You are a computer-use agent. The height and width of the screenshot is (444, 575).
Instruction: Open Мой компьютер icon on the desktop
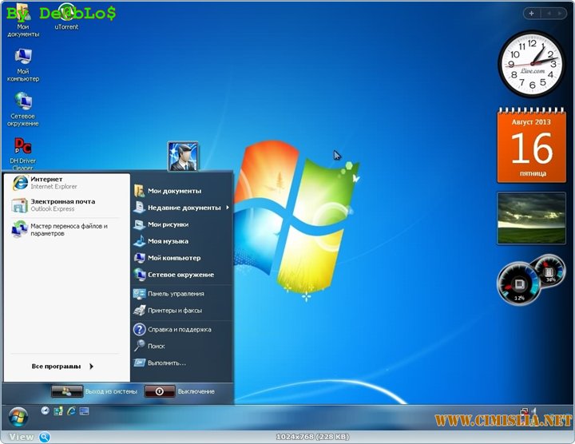pos(22,59)
